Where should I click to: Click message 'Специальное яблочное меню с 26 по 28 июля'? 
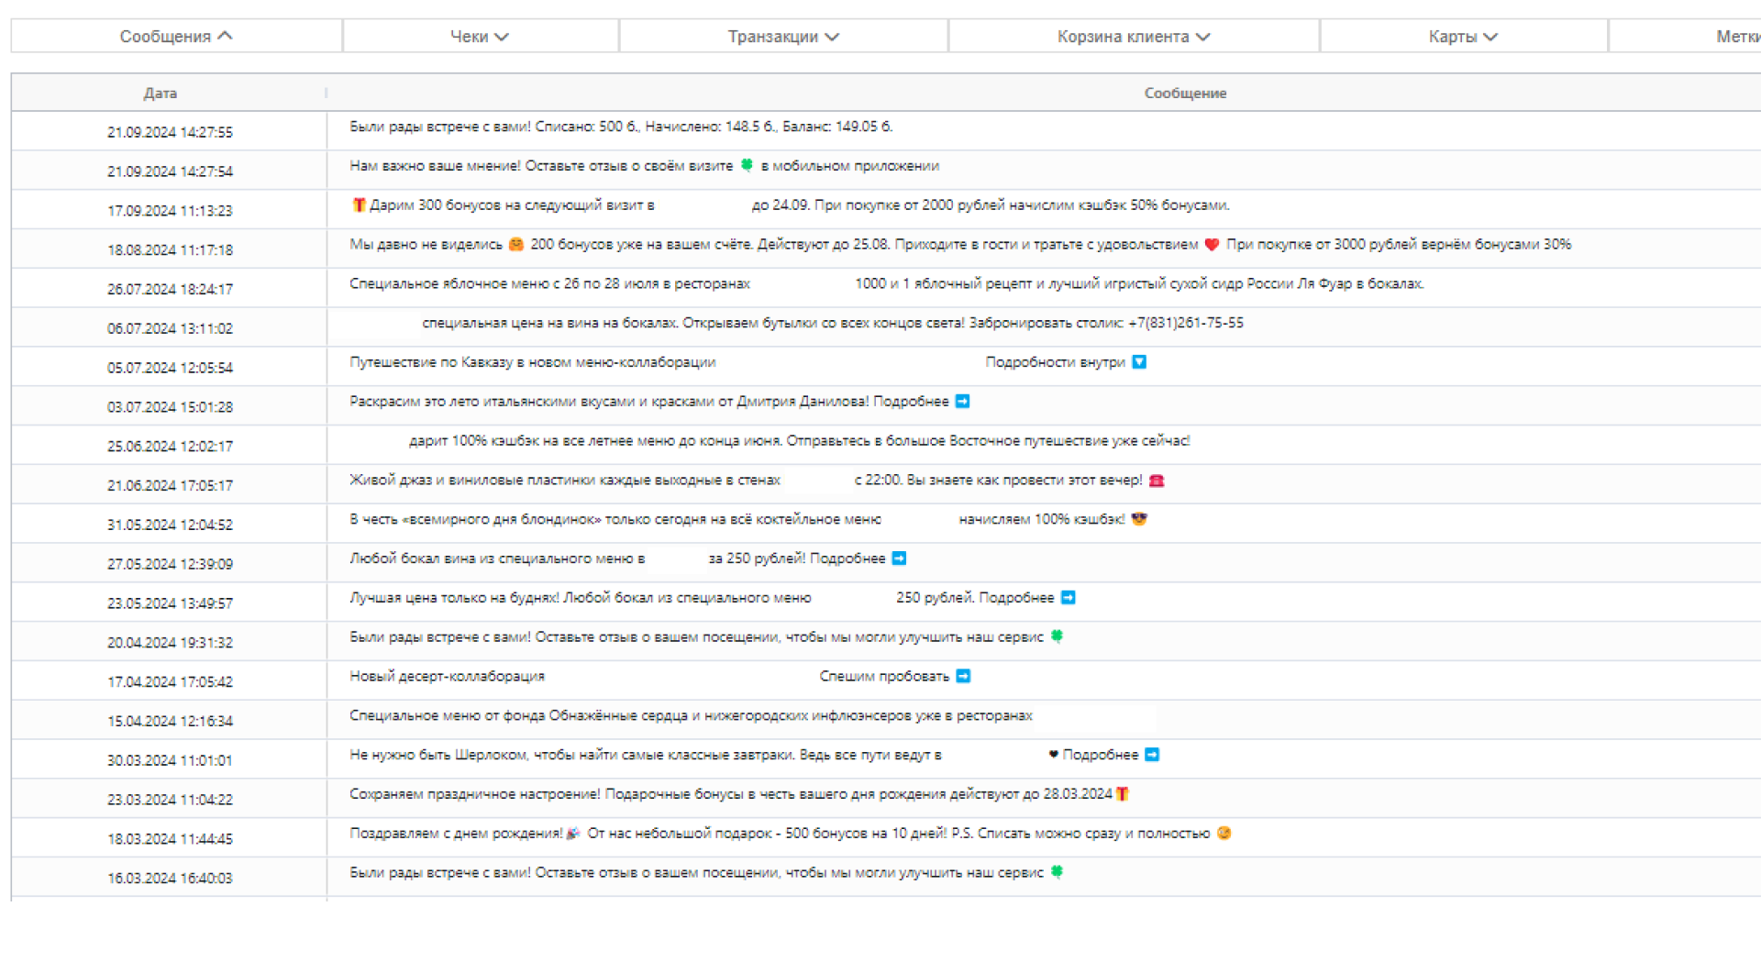point(886,284)
